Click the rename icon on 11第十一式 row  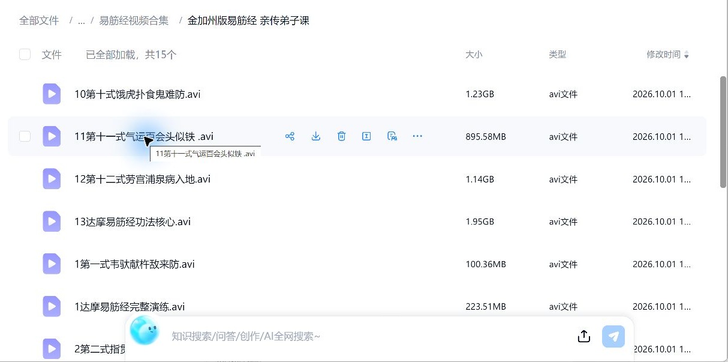(366, 136)
